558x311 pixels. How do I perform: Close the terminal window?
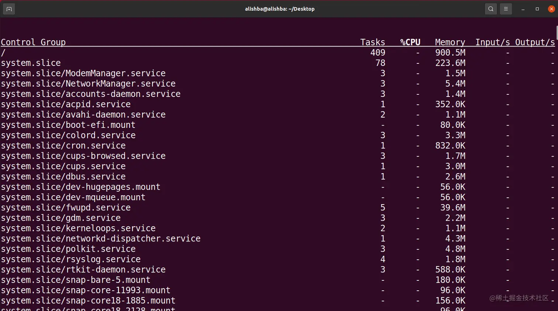click(551, 9)
